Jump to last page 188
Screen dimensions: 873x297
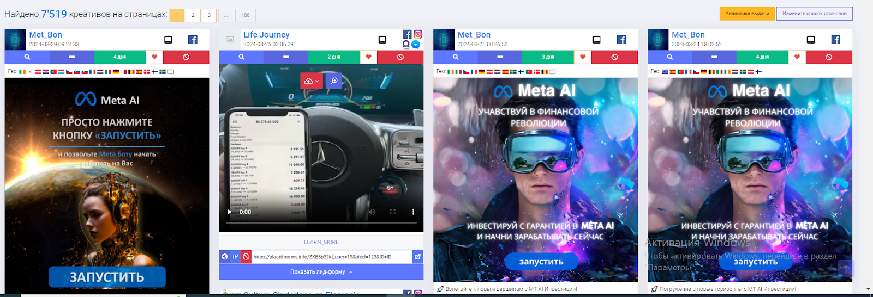tap(246, 15)
